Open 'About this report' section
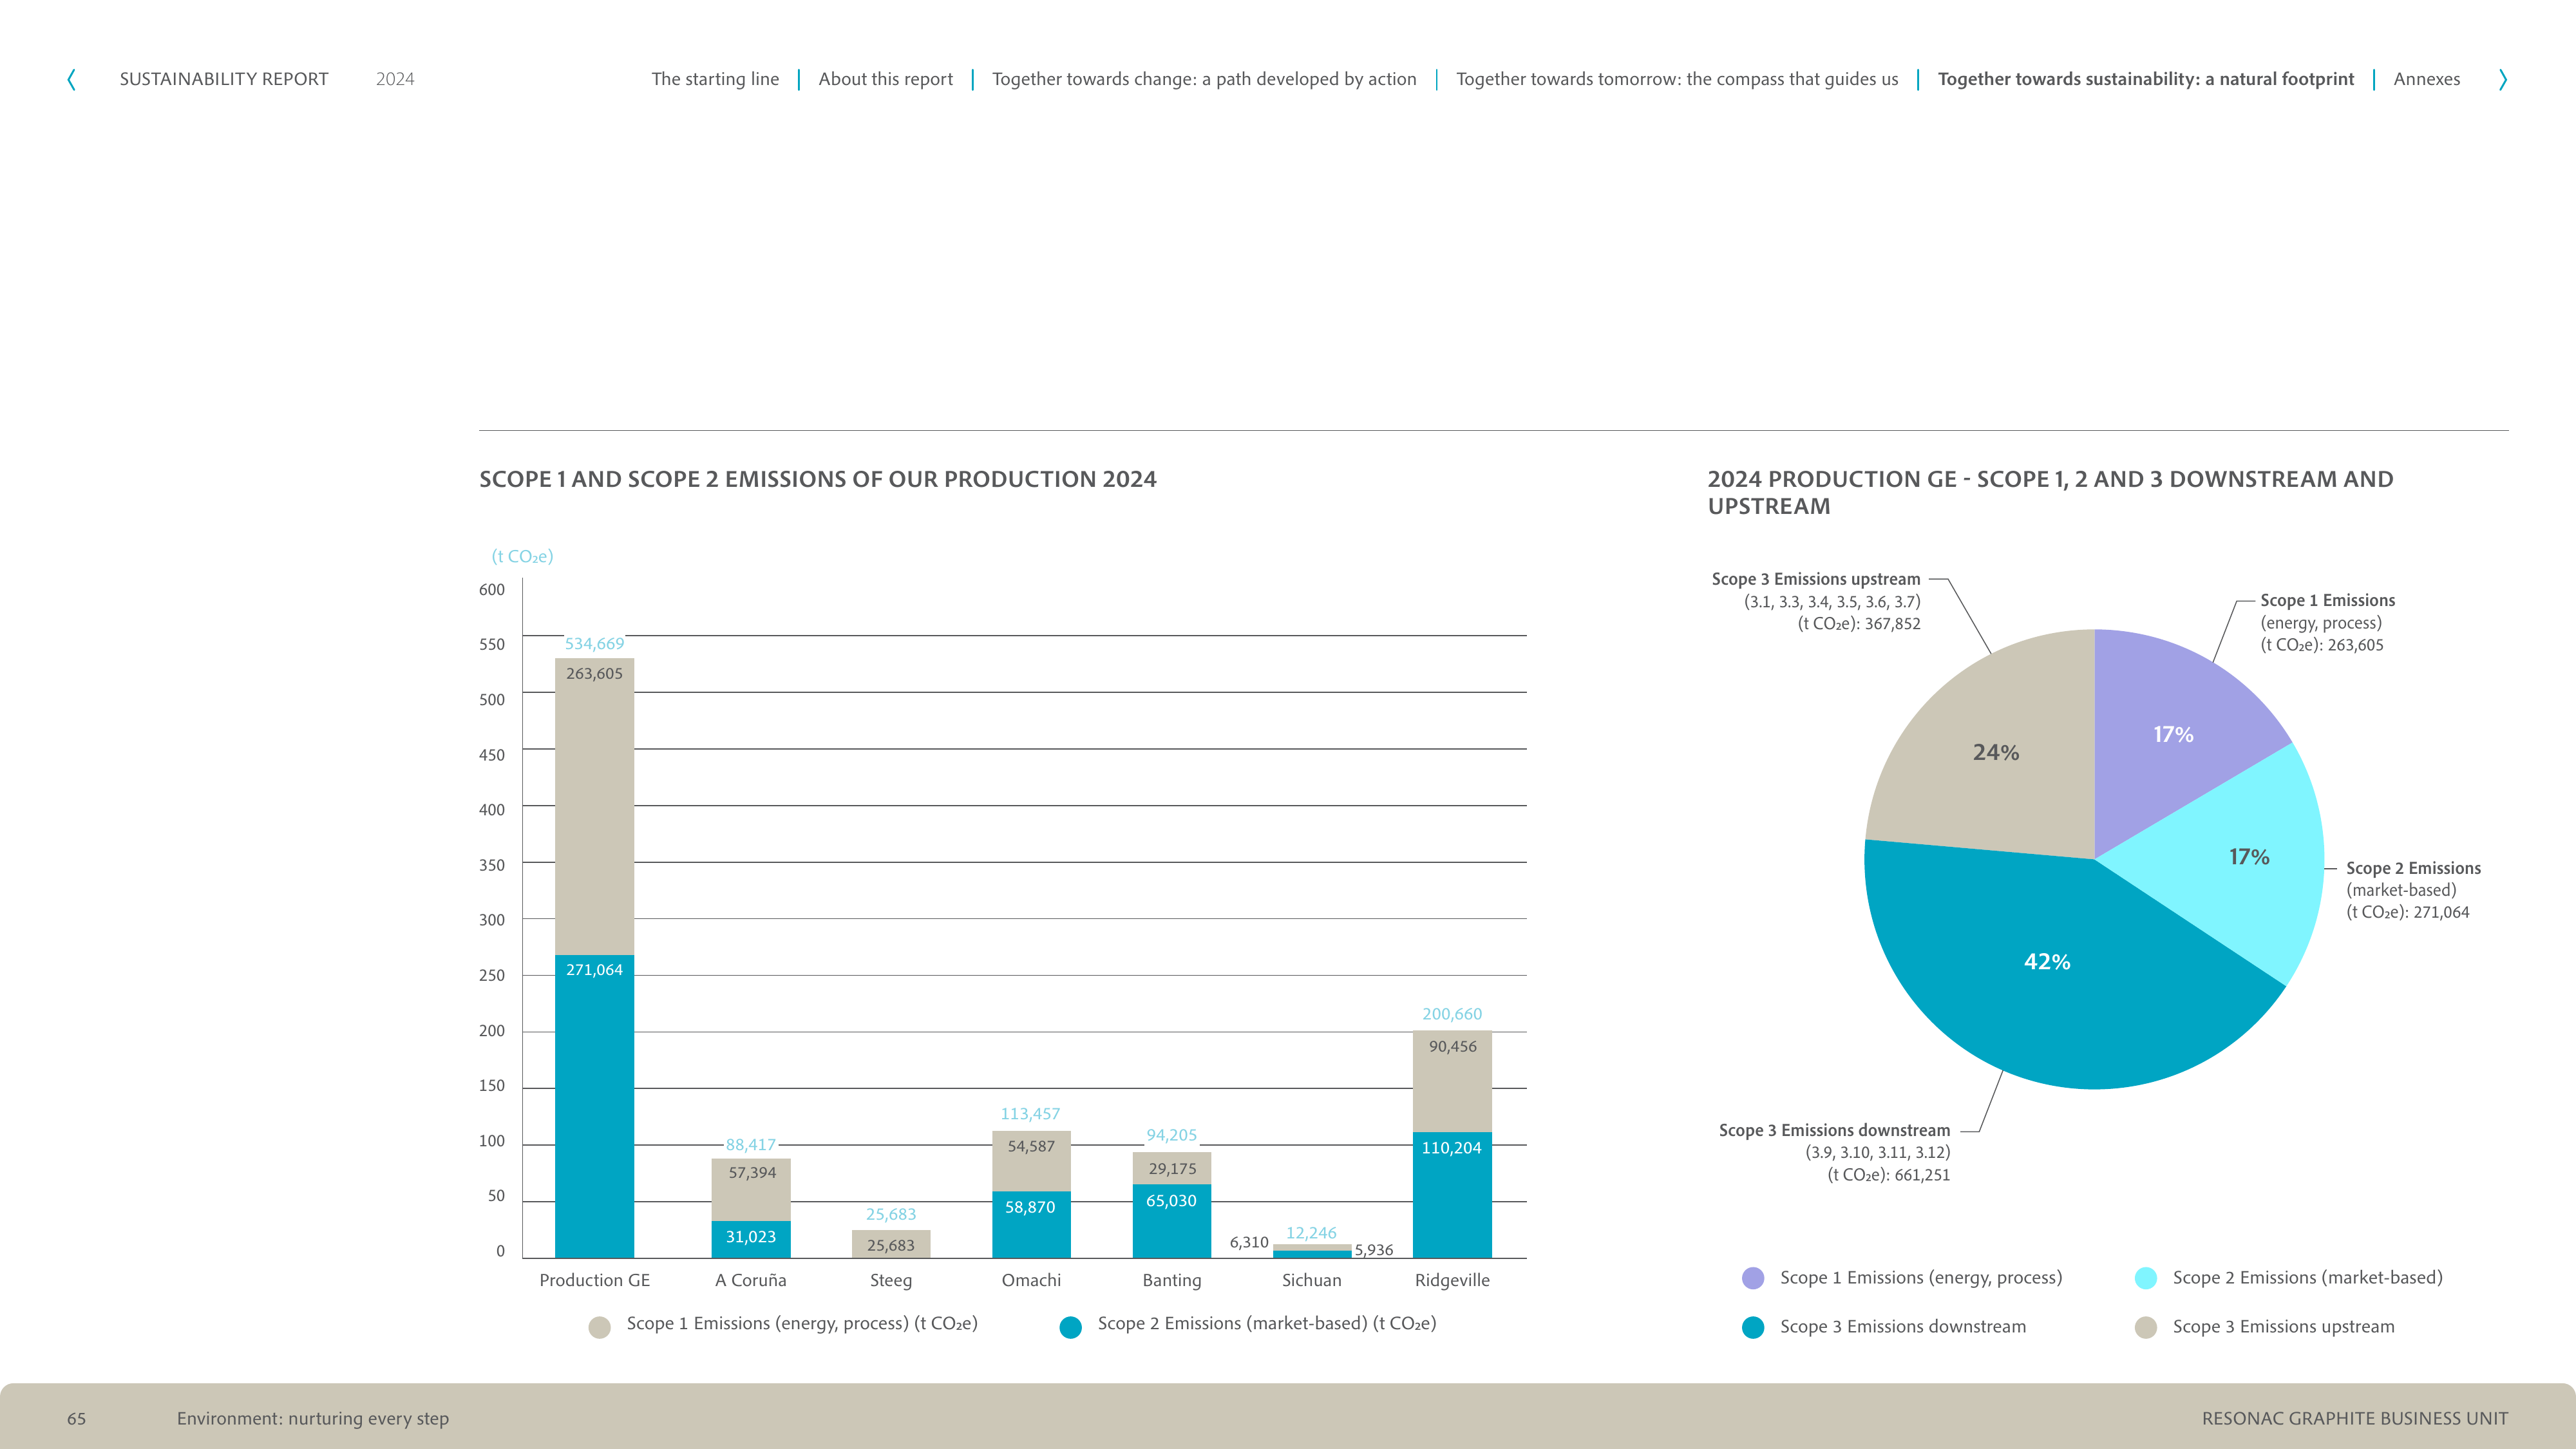Viewport: 2576px width, 1449px height. (885, 79)
